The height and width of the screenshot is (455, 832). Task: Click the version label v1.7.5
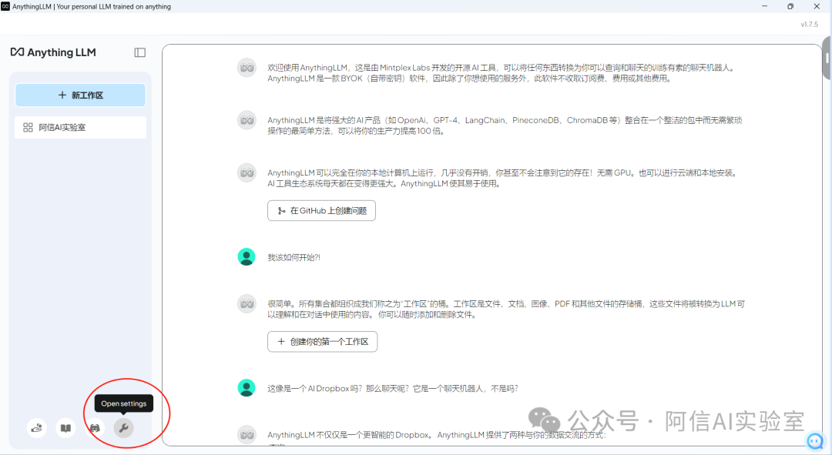809,25
